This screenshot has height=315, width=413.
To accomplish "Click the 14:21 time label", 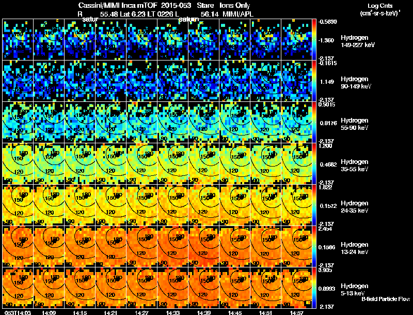I will pyautogui.click(x=111, y=313).
